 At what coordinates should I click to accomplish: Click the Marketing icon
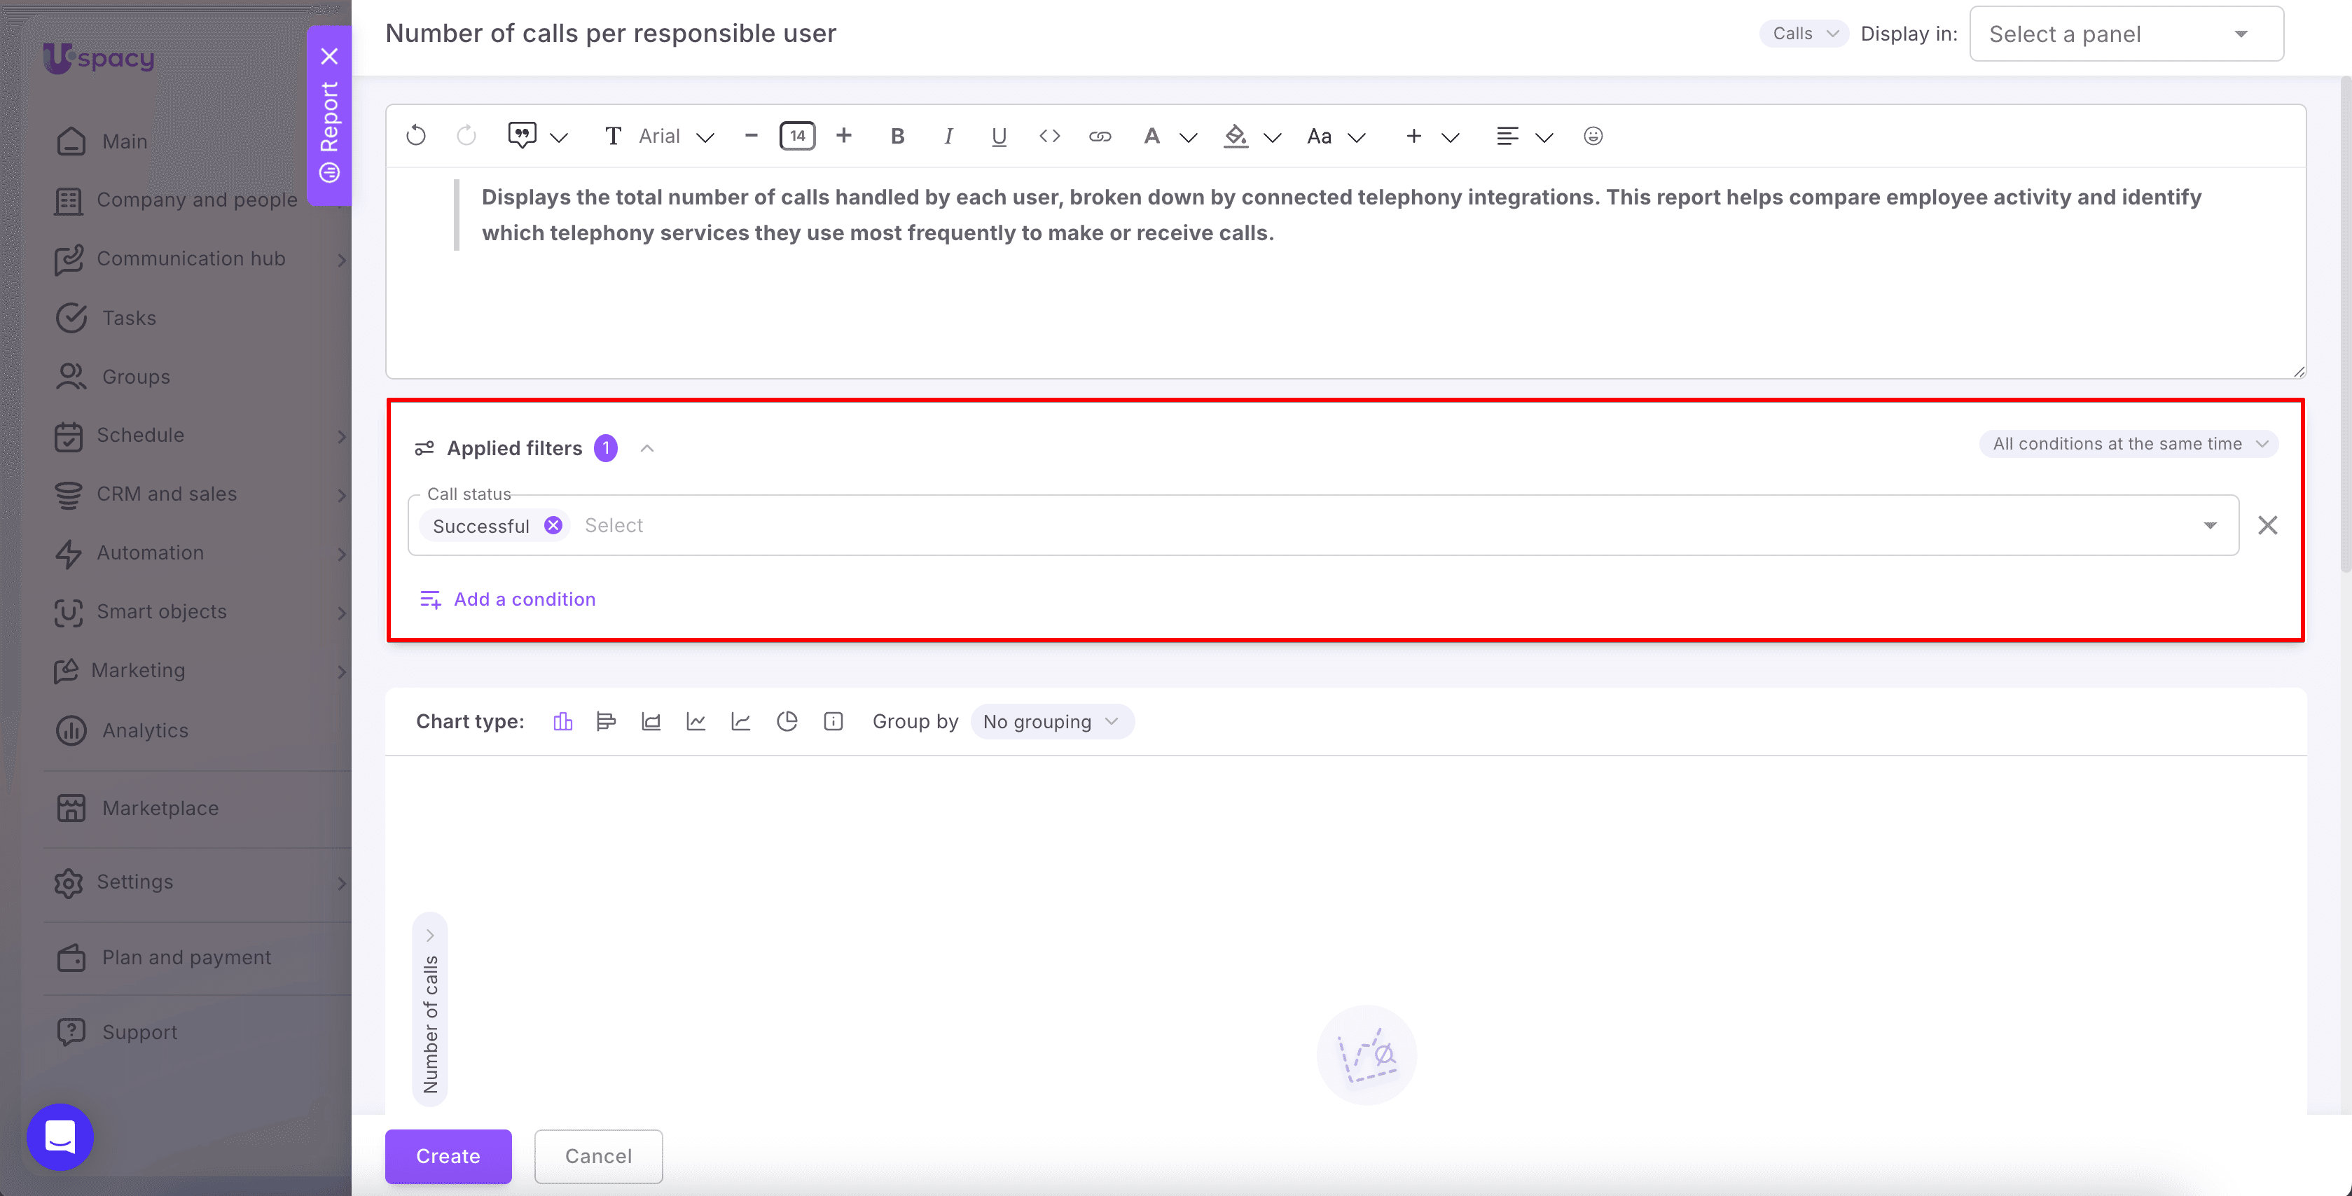[x=66, y=671]
